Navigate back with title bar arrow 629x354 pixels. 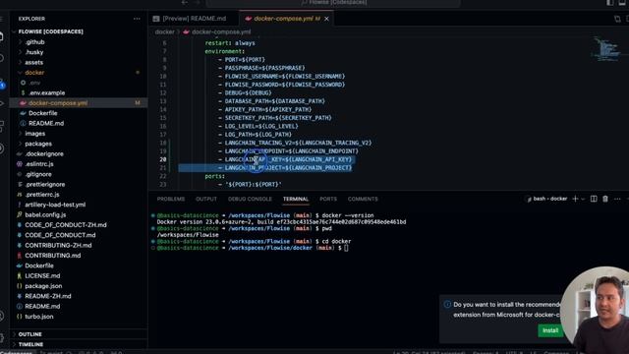185,2
